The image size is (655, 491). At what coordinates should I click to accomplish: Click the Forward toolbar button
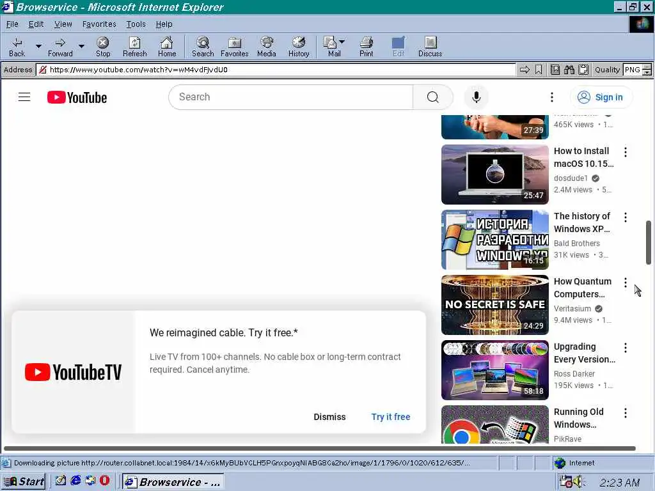point(60,47)
